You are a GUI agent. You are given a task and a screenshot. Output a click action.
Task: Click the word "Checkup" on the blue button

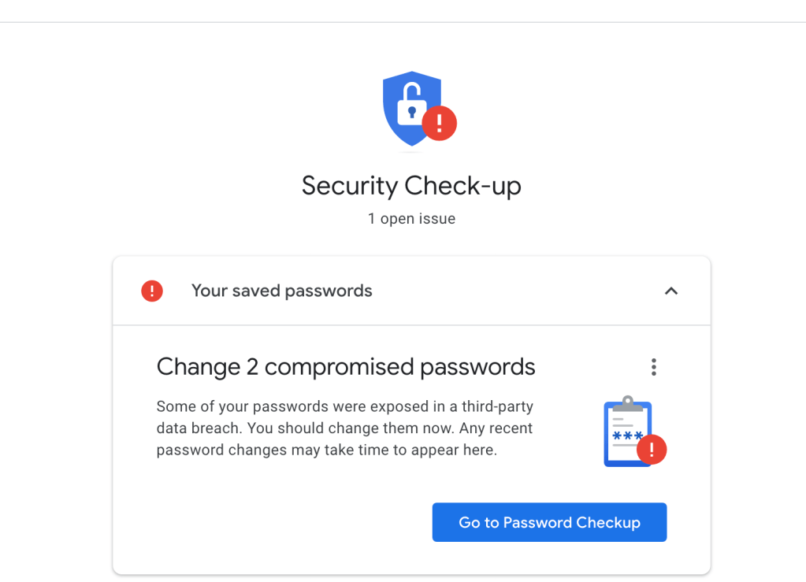607,522
